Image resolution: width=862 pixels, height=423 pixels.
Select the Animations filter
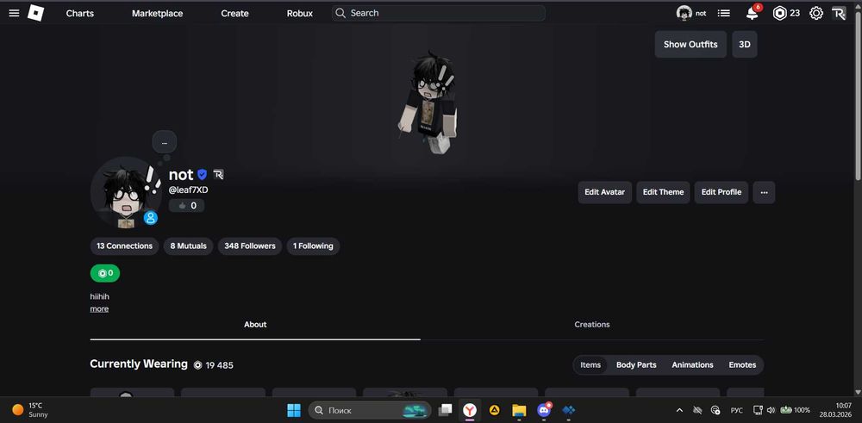click(x=692, y=364)
